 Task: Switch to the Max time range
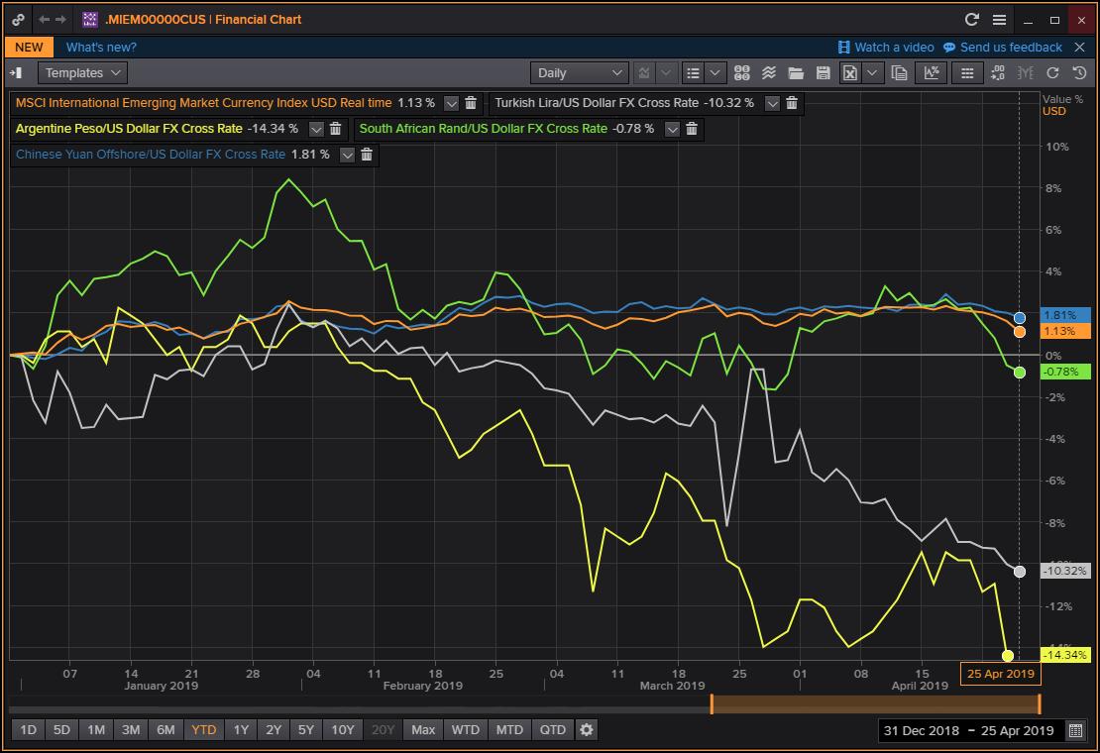coord(423,730)
